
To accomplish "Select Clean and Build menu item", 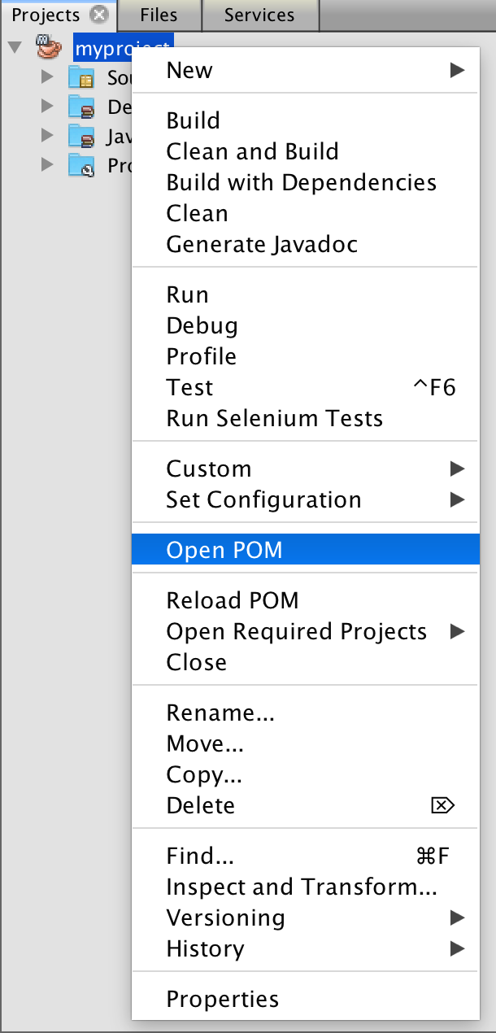I will pyautogui.click(x=252, y=151).
